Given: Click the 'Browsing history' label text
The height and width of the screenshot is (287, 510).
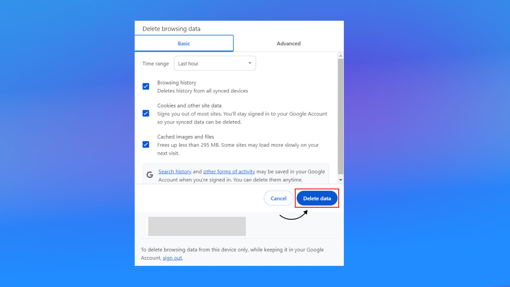Looking at the screenshot, I should [x=177, y=83].
